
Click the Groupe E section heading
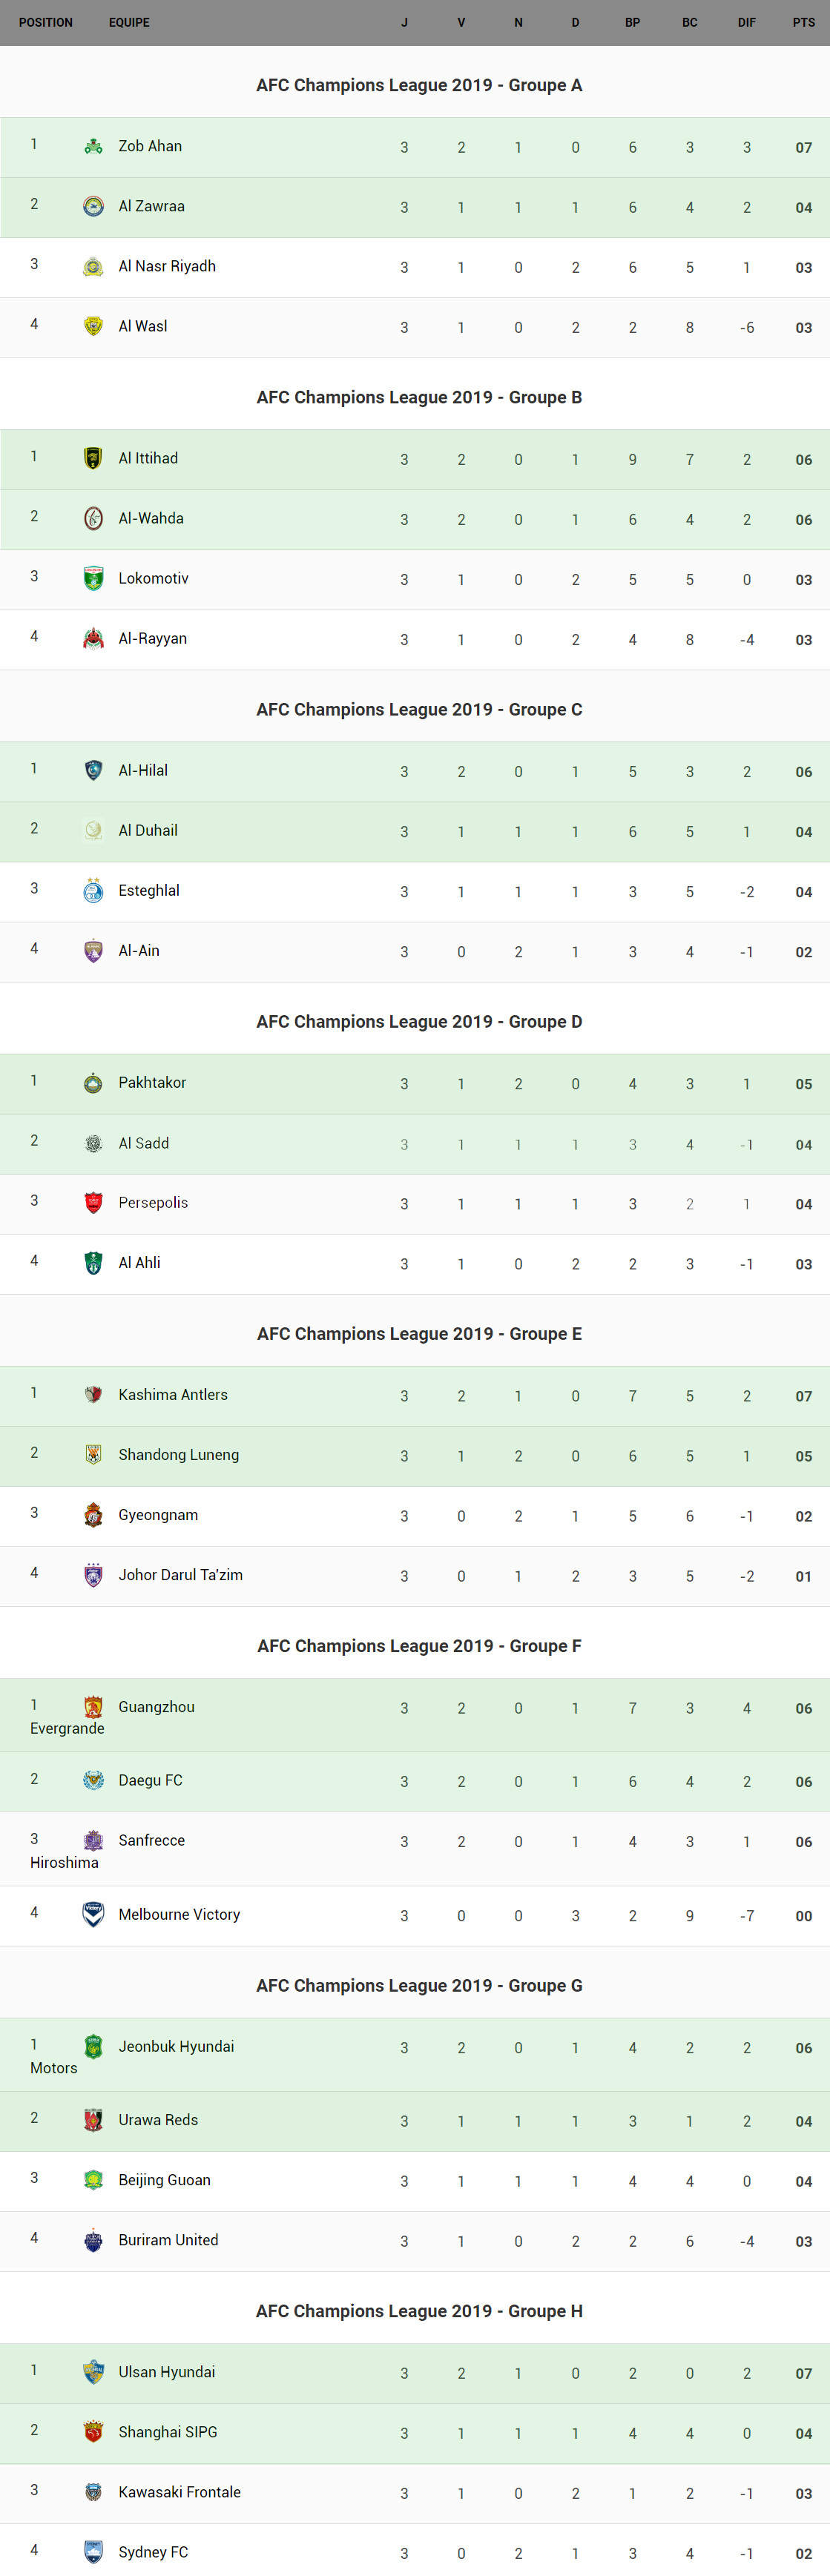click(x=419, y=1334)
